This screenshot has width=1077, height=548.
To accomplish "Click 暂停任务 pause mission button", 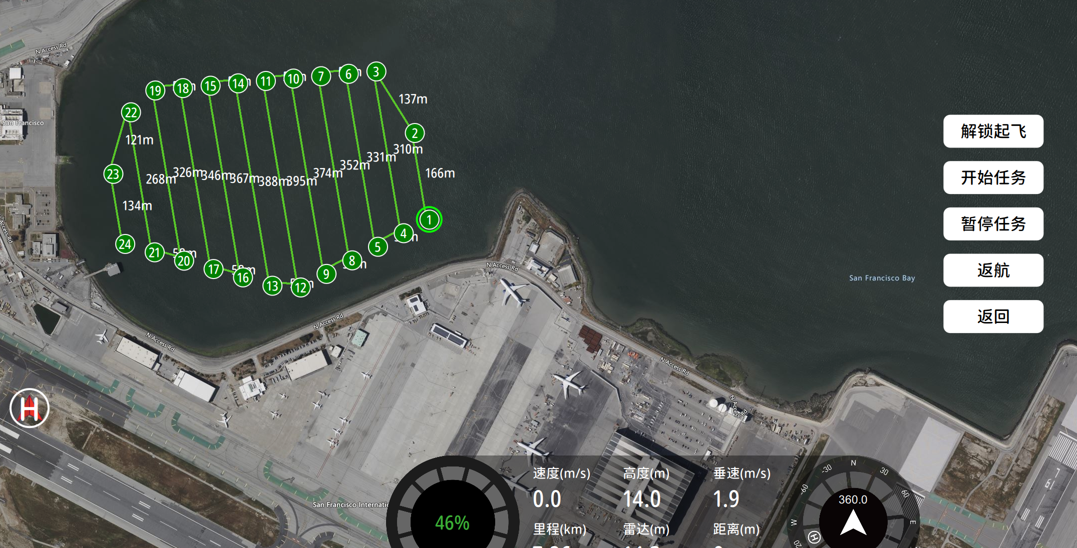I will pyautogui.click(x=993, y=224).
